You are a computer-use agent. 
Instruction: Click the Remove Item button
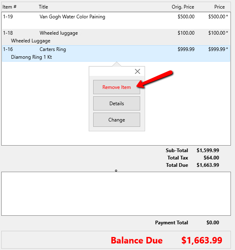pos(116,87)
